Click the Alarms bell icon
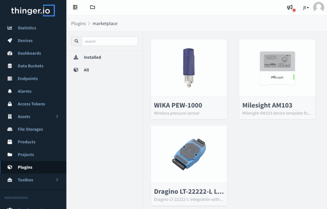Screen dimensions: 327x209 tap(10, 91)
